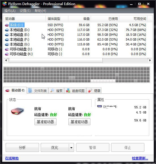Click the 本地磁盘 (G:) drive icon
The image size is (156, 164).
tap(7, 45)
